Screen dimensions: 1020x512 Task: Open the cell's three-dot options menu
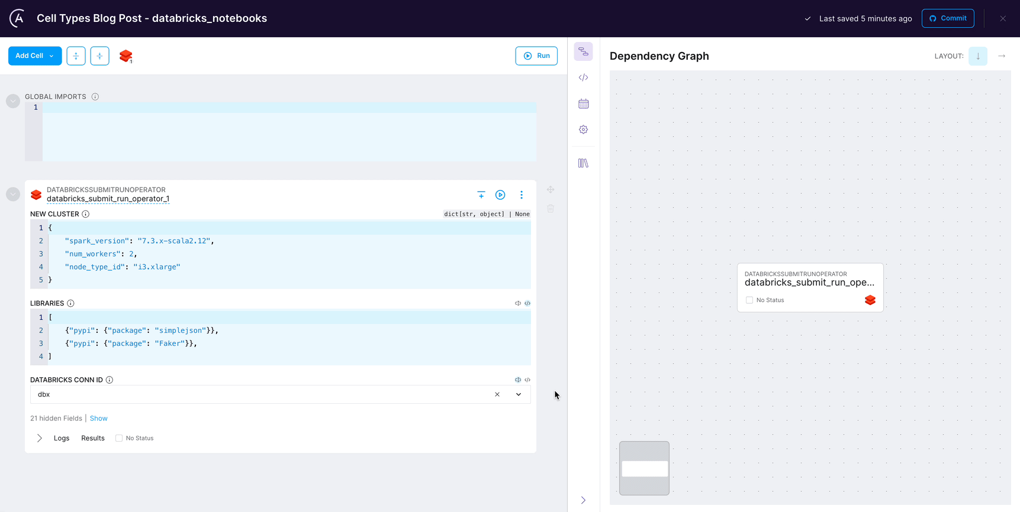pyautogui.click(x=522, y=195)
